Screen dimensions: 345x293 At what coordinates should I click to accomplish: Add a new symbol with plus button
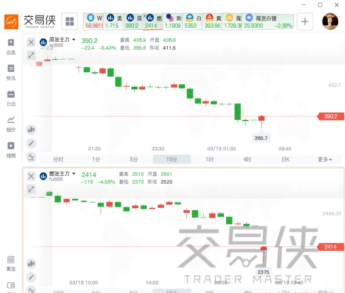click(x=305, y=22)
